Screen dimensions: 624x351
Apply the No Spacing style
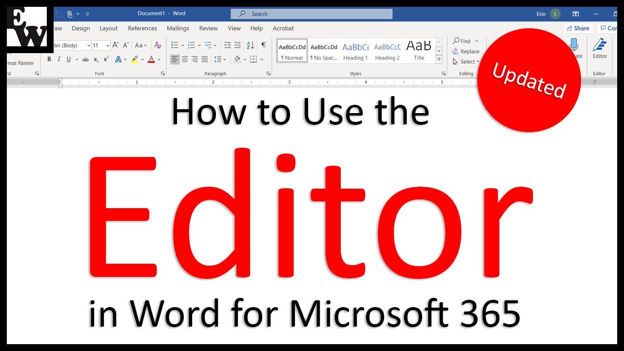[324, 51]
